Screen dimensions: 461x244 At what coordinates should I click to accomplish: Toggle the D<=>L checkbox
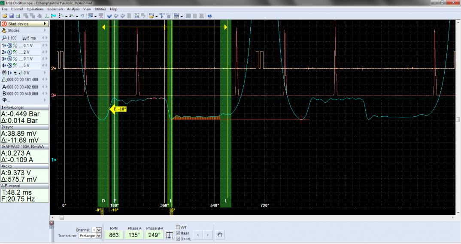pyautogui.click(x=178, y=239)
